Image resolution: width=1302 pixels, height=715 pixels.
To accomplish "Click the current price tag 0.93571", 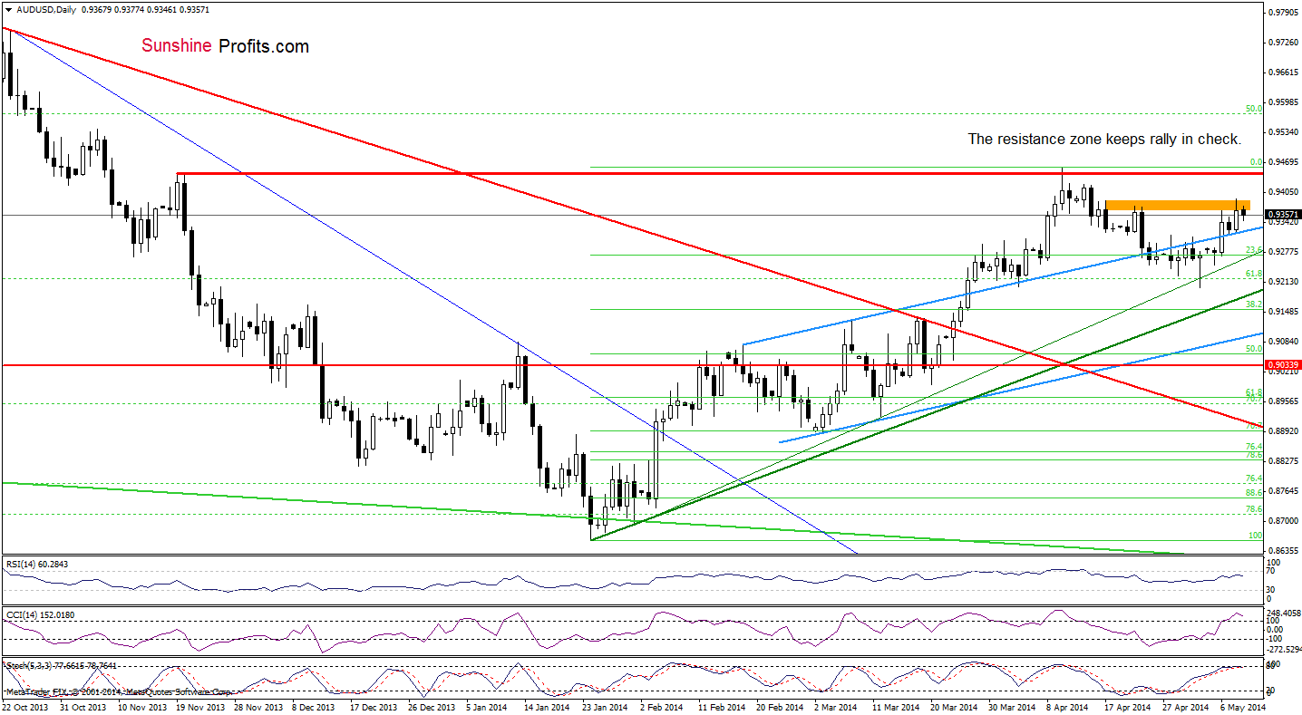I will click(1283, 215).
